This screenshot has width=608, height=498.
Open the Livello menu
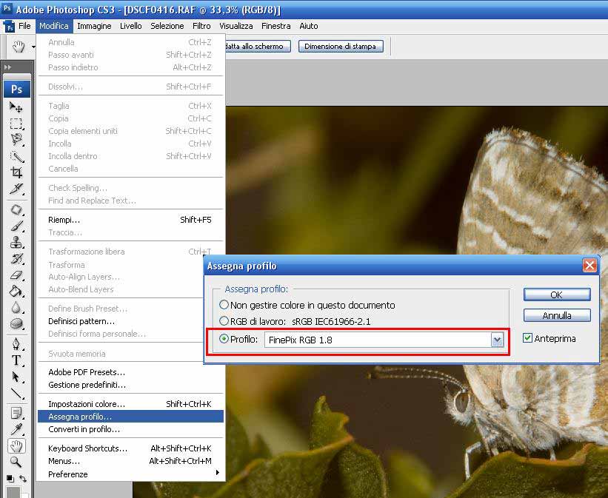pos(130,26)
